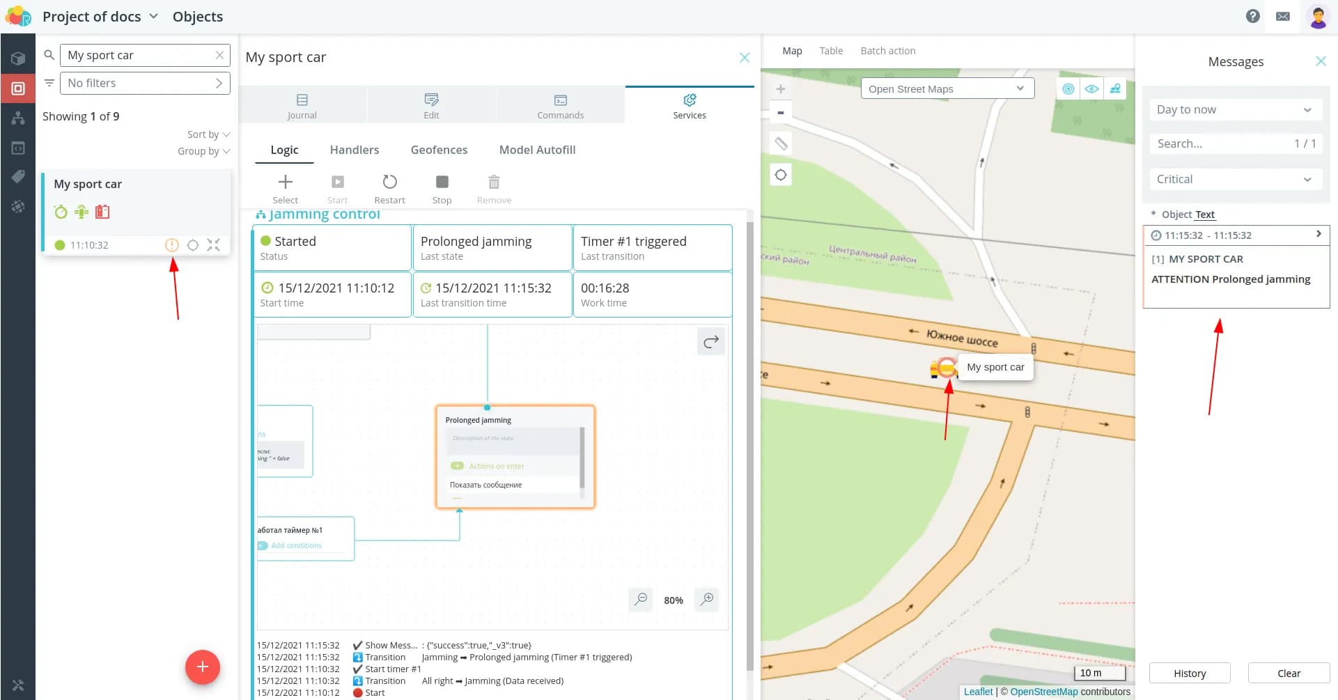Zoom in the logic diagram magnifier
This screenshot has width=1338, height=700.
(x=706, y=599)
